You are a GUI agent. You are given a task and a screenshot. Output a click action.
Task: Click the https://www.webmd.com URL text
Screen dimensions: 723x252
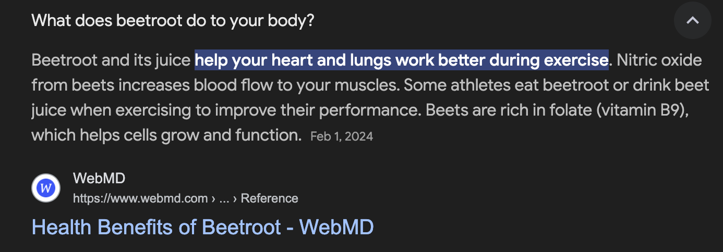click(x=140, y=198)
